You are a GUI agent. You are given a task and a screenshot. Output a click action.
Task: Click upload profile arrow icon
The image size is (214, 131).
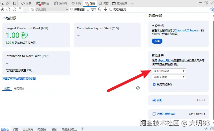coord(20,9)
